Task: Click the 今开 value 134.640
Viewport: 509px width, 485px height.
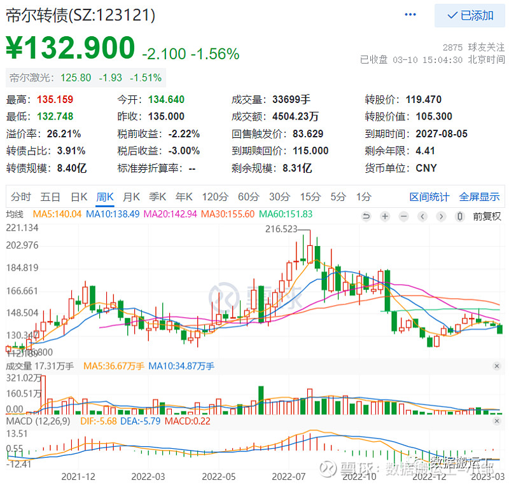Action: pos(166,99)
